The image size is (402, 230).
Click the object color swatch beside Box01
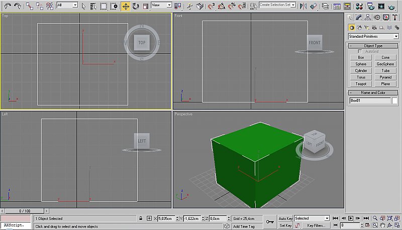[x=395, y=101]
